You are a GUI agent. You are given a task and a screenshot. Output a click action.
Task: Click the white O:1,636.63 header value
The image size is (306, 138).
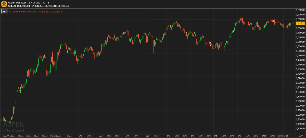point(23,6)
